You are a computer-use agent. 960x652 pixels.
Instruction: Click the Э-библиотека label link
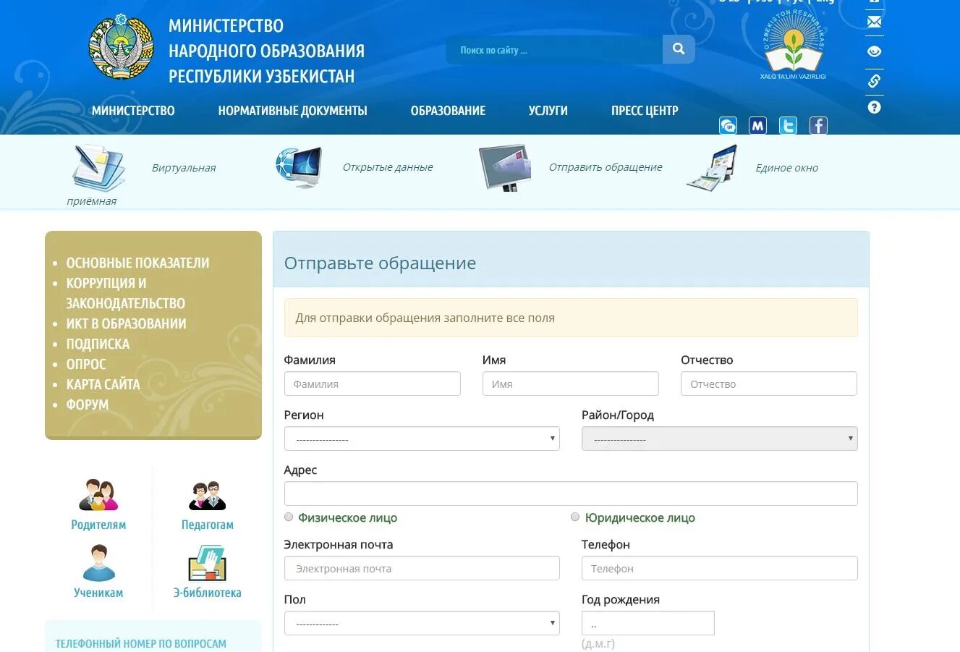pyautogui.click(x=208, y=593)
